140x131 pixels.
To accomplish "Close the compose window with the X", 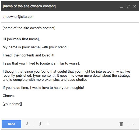I will coord(135,6).
